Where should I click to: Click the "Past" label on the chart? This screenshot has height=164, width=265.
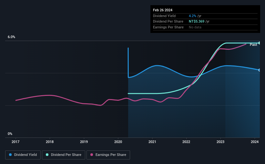click(253, 45)
